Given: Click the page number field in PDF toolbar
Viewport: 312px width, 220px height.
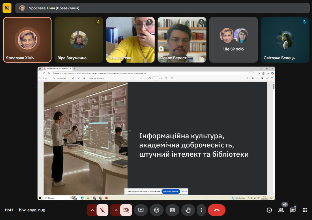Looking at the screenshot, I should 156,78.
